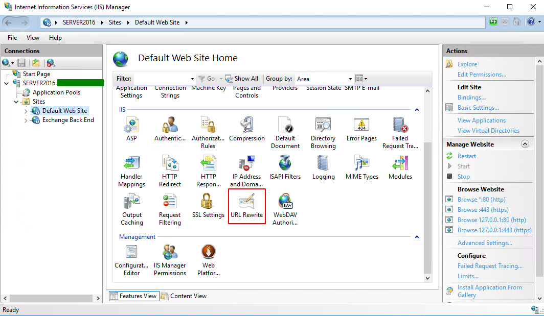Expand the Default Web Site node

coord(26,111)
